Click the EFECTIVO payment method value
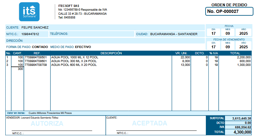The image size is (257, 138). pyautogui.click(x=83, y=47)
